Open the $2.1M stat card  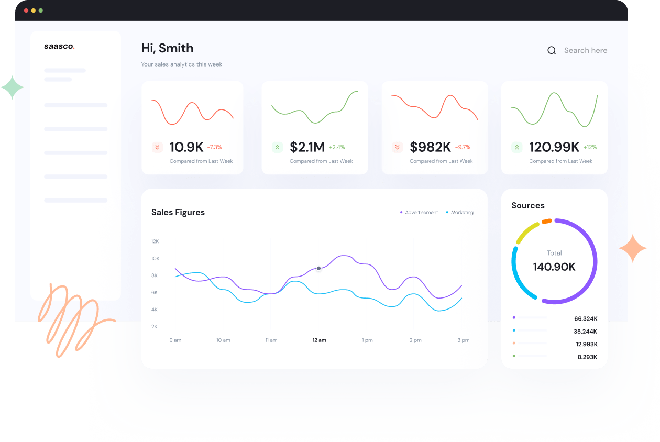point(314,127)
